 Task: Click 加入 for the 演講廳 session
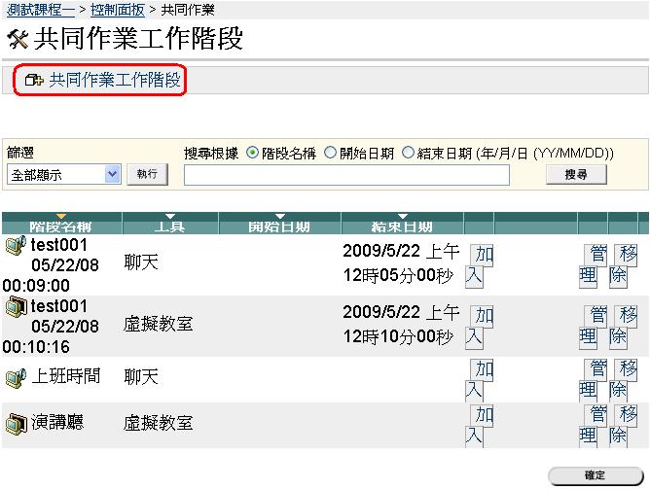point(479,425)
